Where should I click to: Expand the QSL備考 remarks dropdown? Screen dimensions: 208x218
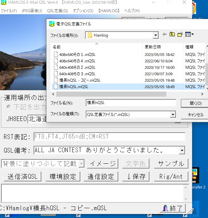point(182,150)
